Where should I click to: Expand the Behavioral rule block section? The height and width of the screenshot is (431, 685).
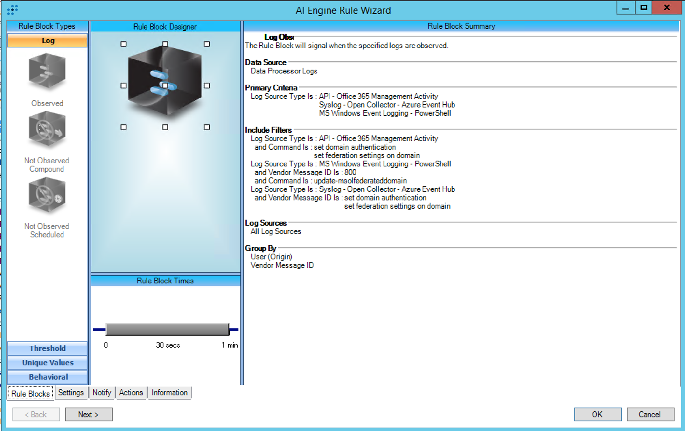(x=48, y=377)
